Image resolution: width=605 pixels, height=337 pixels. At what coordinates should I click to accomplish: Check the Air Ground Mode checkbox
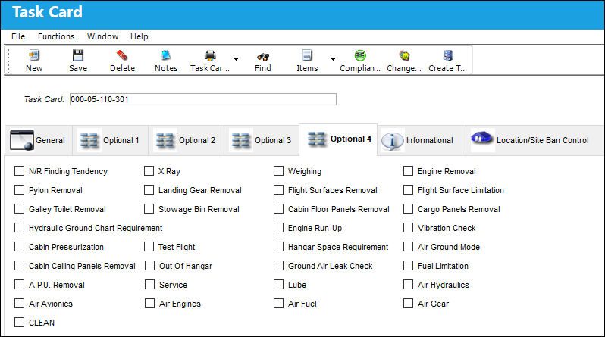[408, 246]
